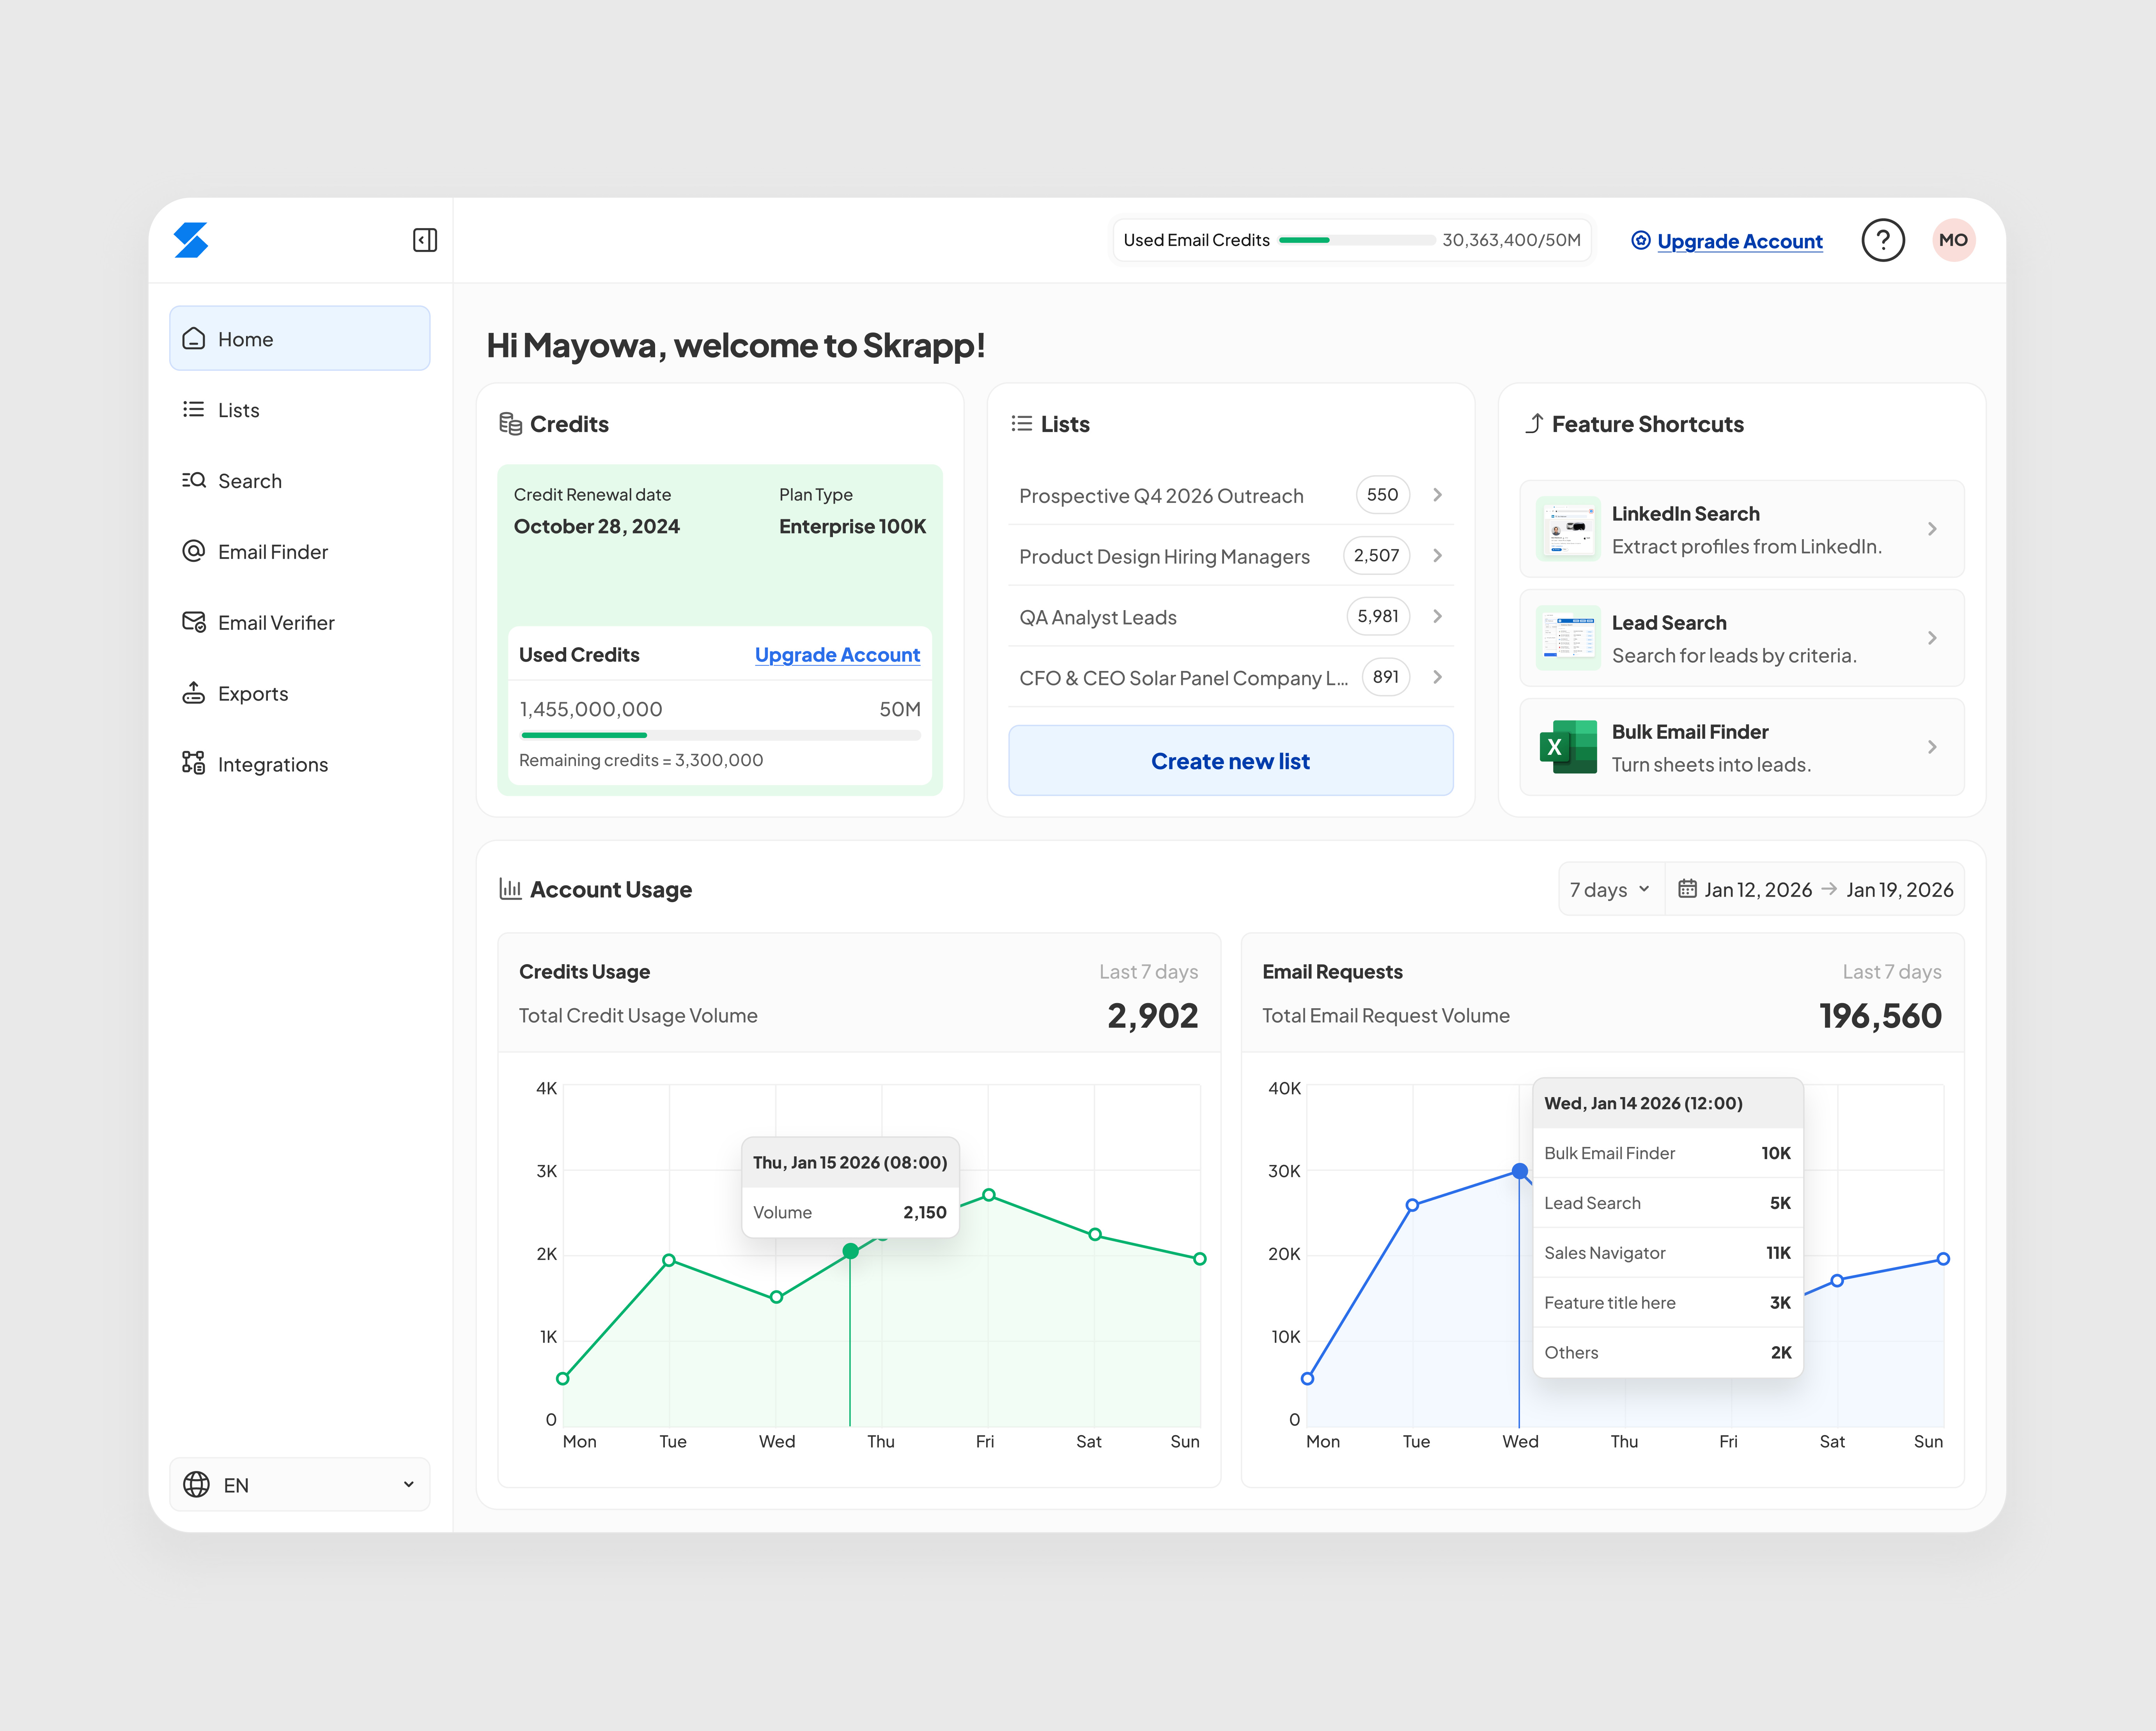This screenshot has width=2156, height=1731.
Task: Click the Create new list button
Action: [x=1229, y=760]
